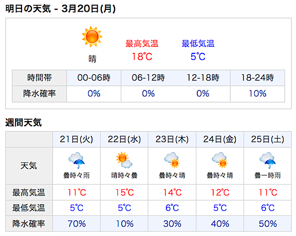Click the 明日の天気 - 3月20日(月) heading

(x=61, y=9)
